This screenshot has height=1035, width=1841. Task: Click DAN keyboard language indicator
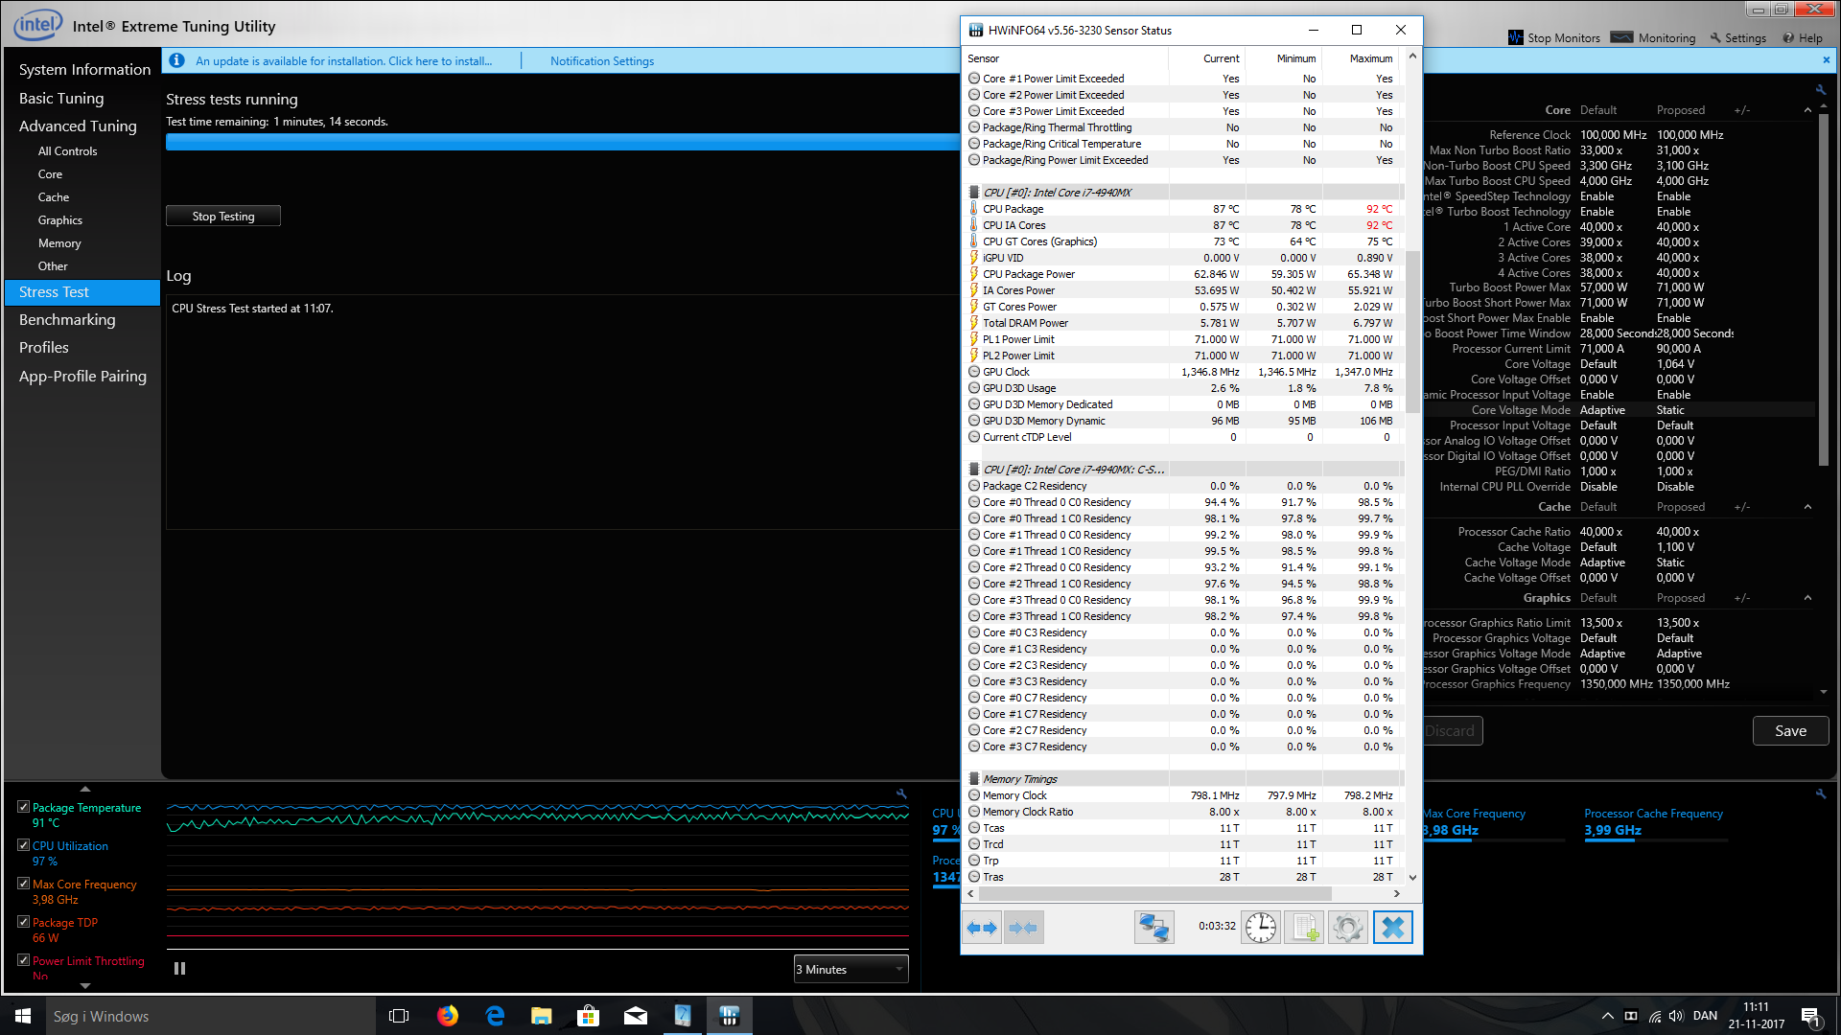click(x=1705, y=1016)
